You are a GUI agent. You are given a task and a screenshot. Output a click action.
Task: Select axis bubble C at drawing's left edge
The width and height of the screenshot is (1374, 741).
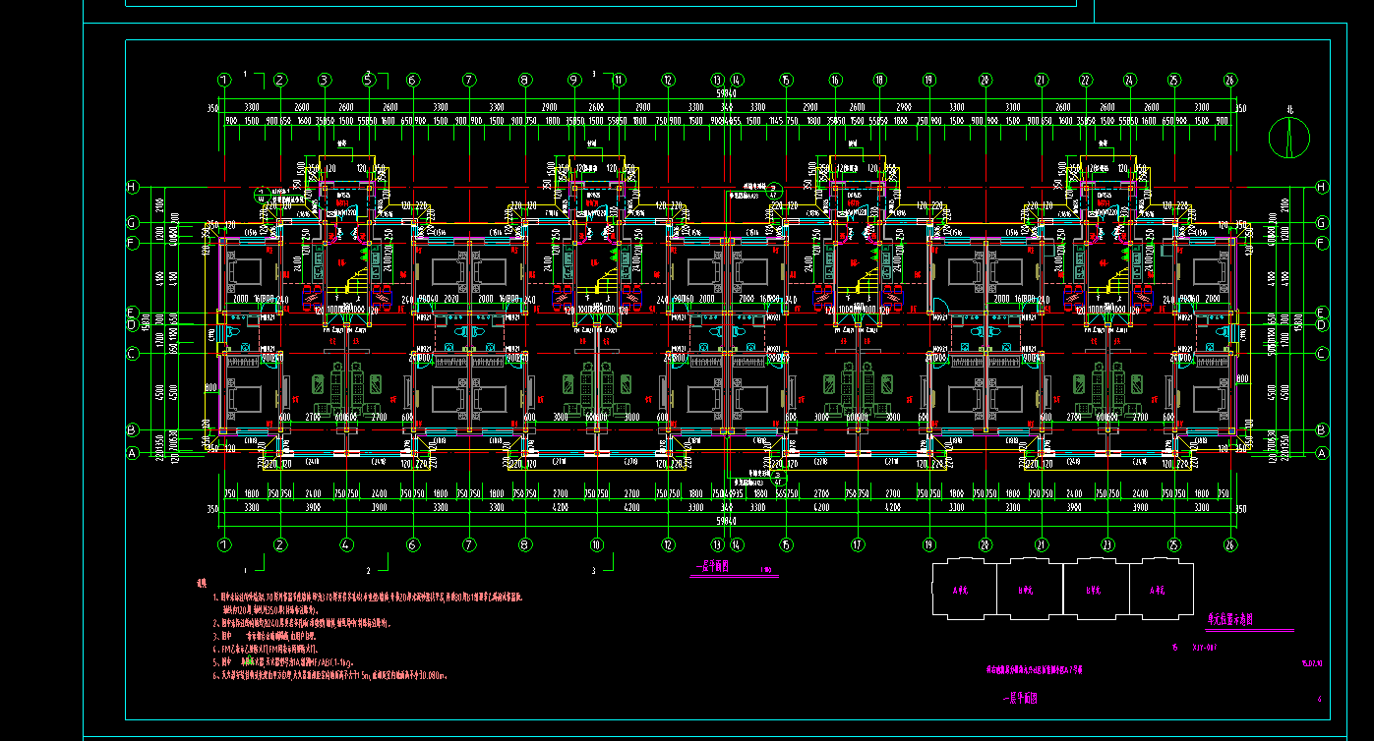[x=132, y=352]
